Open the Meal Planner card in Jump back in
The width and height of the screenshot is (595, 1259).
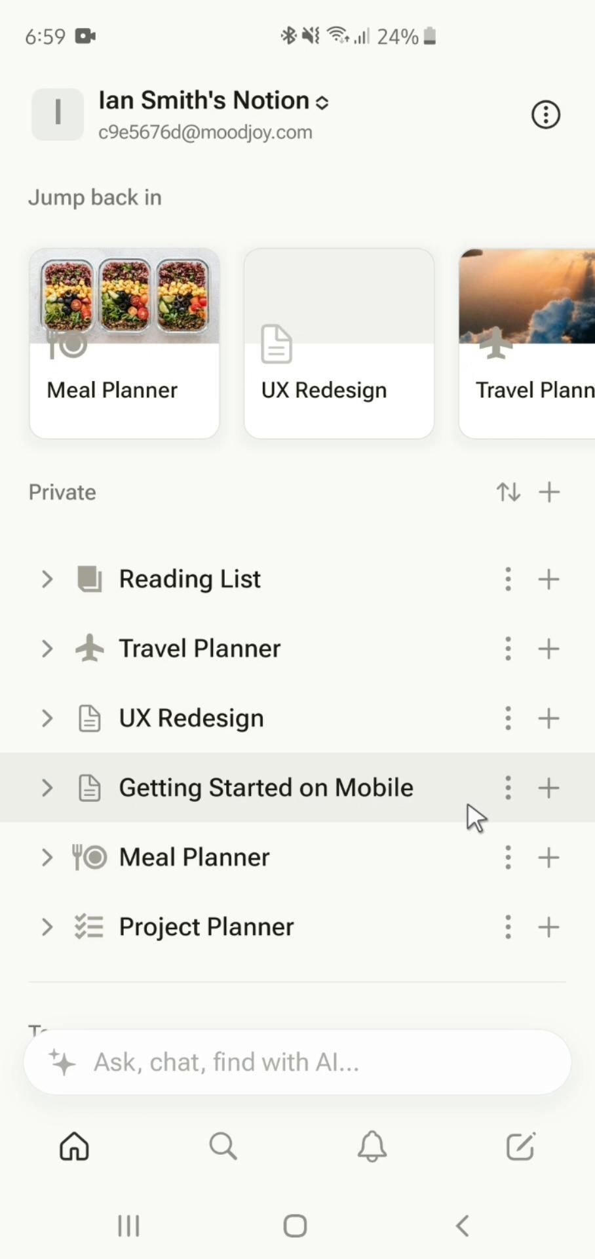click(x=125, y=344)
